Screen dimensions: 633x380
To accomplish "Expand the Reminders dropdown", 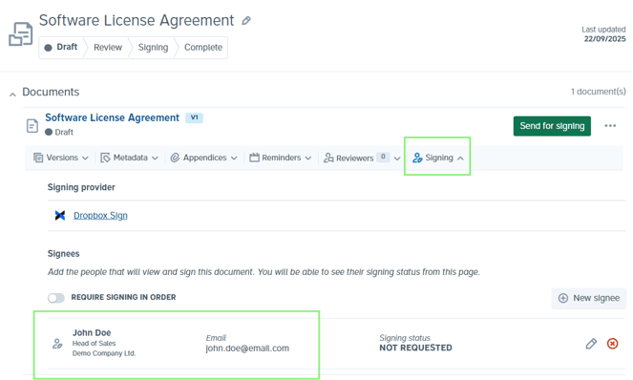I will point(281,158).
